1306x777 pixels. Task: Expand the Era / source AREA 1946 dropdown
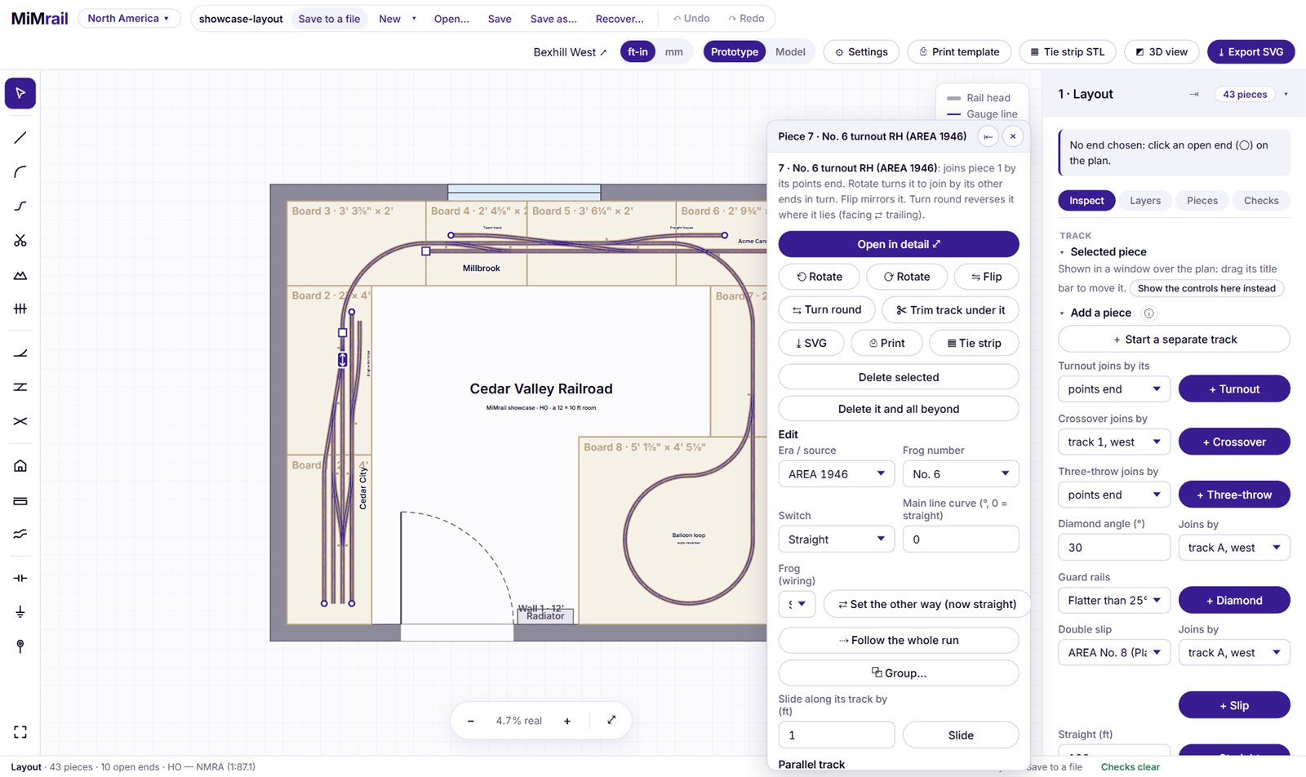(x=837, y=474)
